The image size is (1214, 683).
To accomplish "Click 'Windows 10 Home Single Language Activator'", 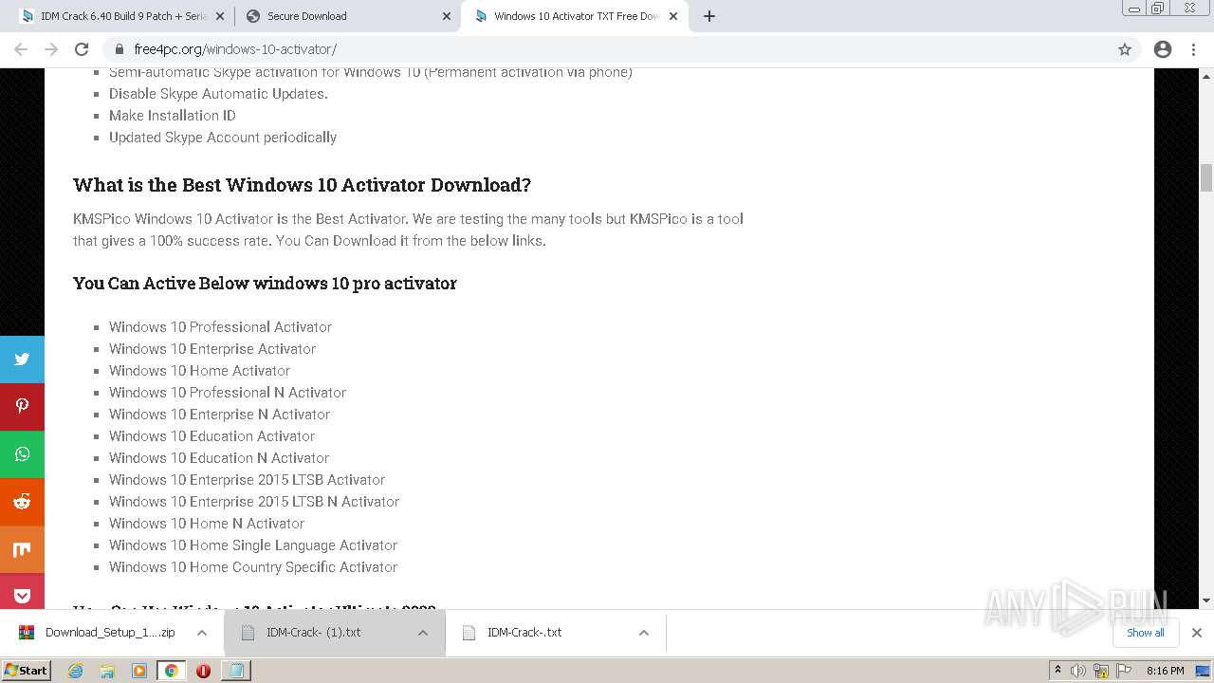I will pyautogui.click(x=253, y=545).
